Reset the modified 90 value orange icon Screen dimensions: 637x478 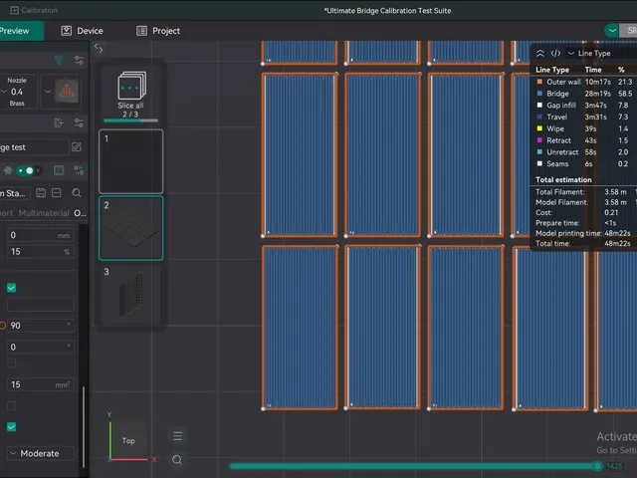2,326
